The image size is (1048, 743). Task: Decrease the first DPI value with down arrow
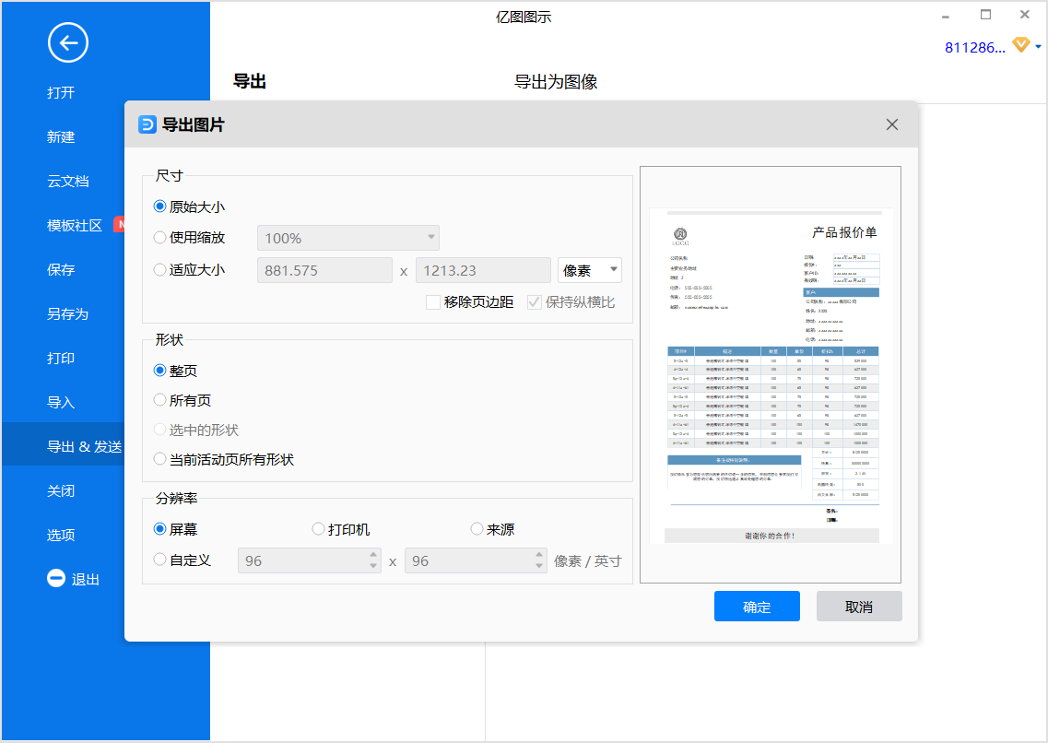(x=373, y=567)
